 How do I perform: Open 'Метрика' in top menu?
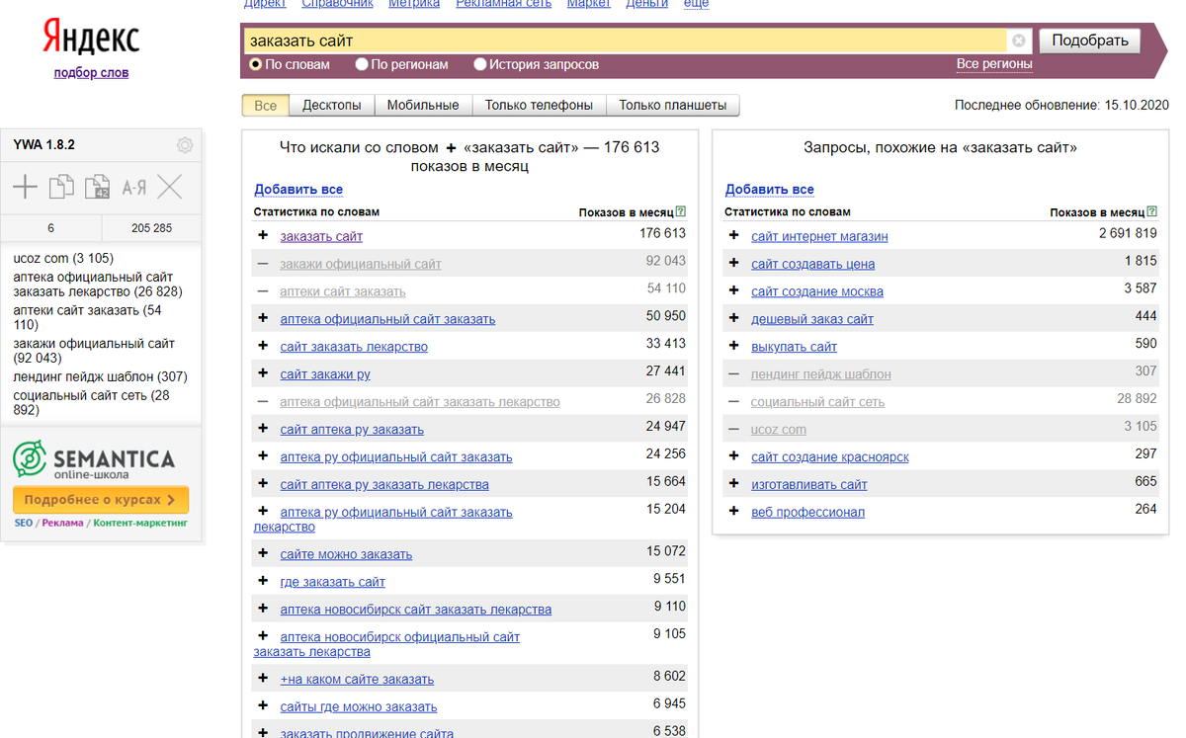(x=414, y=4)
